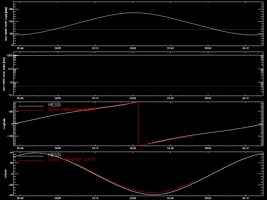Click the 100 tick label in Earth angle plot
The width and height of the screenshot is (267, 200).
click(10, 21)
